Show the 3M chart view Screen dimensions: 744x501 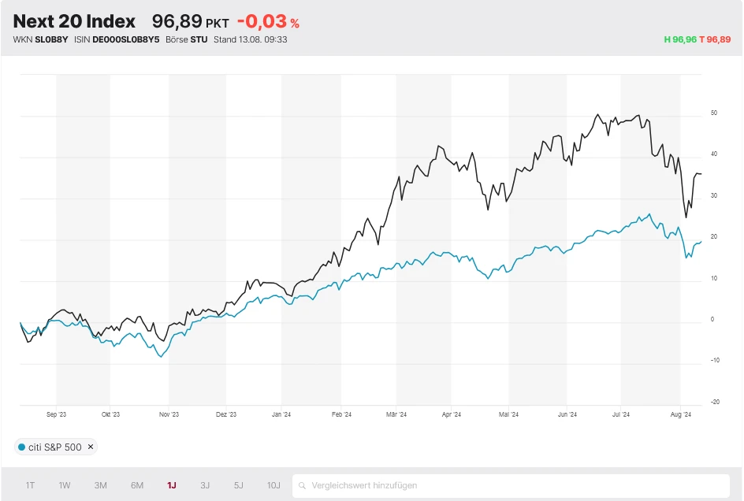(100, 485)
